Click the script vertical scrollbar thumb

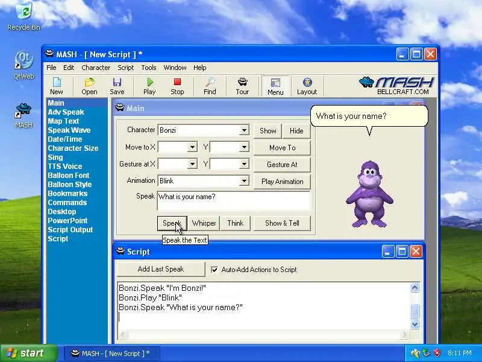(415, 311)
